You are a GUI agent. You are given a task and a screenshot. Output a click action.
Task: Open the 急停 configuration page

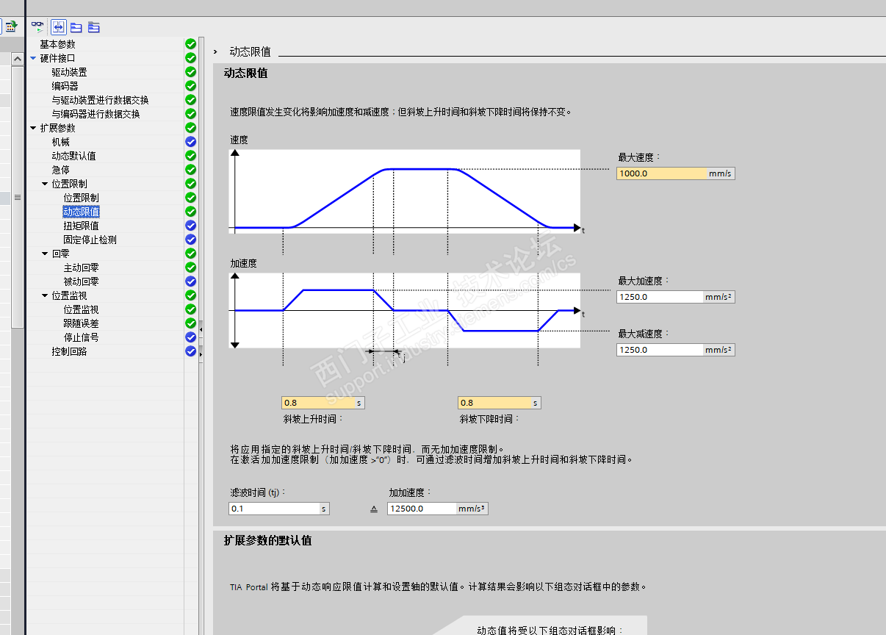[x=60, y=170]
